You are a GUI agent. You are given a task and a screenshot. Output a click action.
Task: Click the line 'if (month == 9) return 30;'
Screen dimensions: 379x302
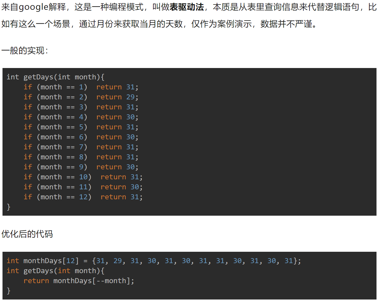coord(81,167)
